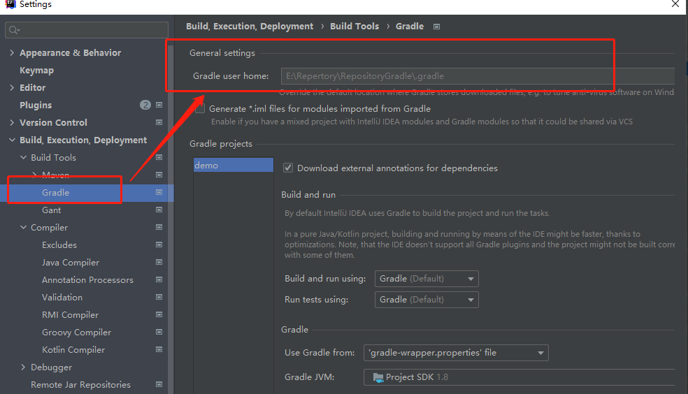This screenshot has width=688, height=394.
Task: Open the Excludes settings
Action: [59, 245]
